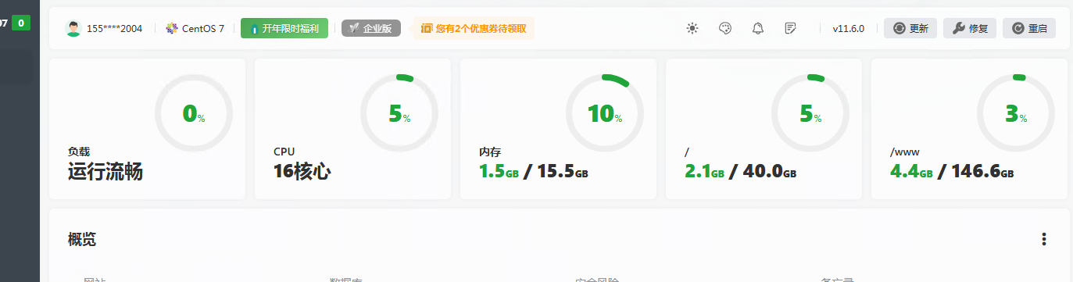
Task: Click 运行流畅 load status text
Action: (x=106, y=172)
